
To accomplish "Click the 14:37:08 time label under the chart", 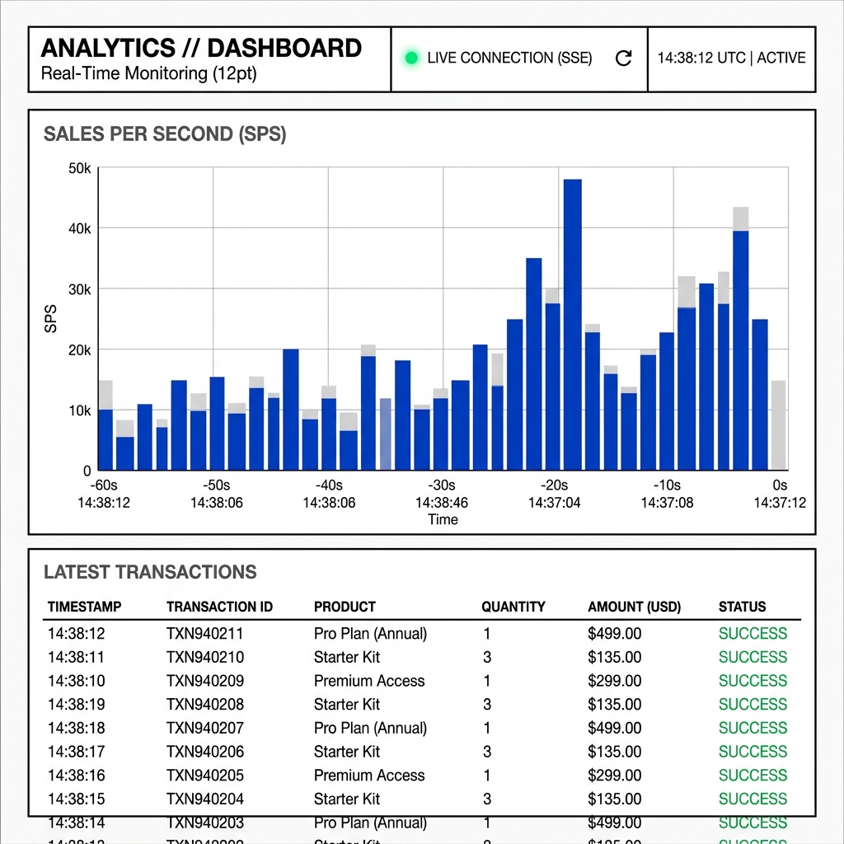I will [667, 503].
